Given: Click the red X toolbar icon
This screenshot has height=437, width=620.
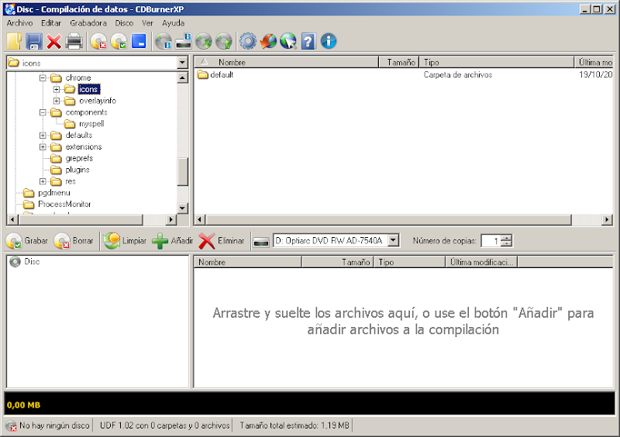Looking at the screenshot, I should click(x=53, y=42).
